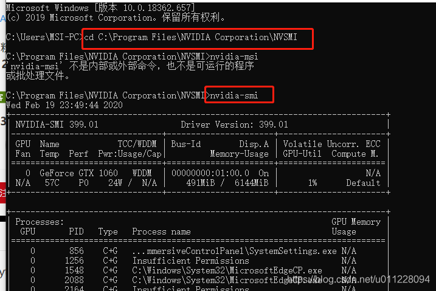Click the 'TCC/WDDM' column header

click(x=137, y=144)
